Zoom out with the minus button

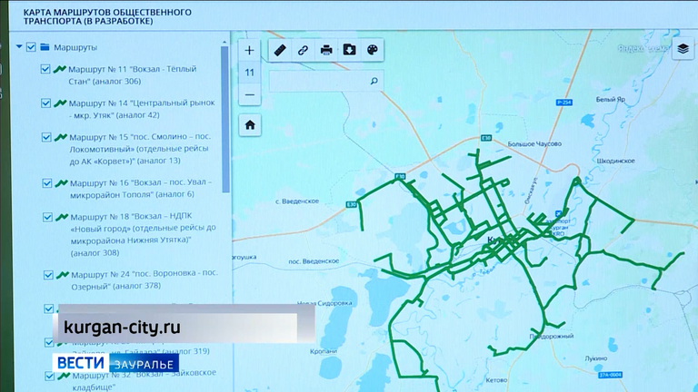[250, 94]
